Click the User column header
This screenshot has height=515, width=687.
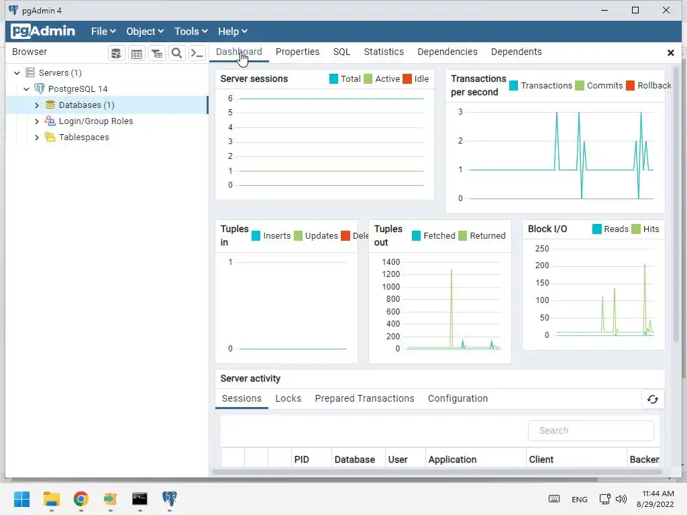tap(405, 459)
